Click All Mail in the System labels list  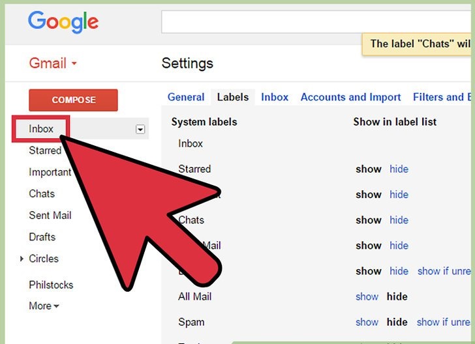click(195, 296)
